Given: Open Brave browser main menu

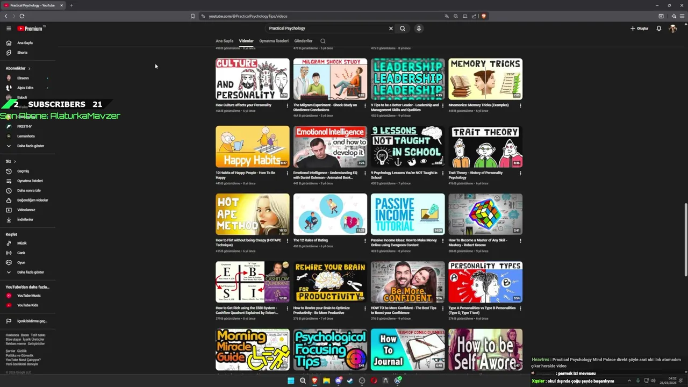Looking at the screenshot, I should (x=683, y=16).
